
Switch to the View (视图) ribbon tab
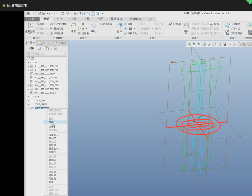point(100,19)
